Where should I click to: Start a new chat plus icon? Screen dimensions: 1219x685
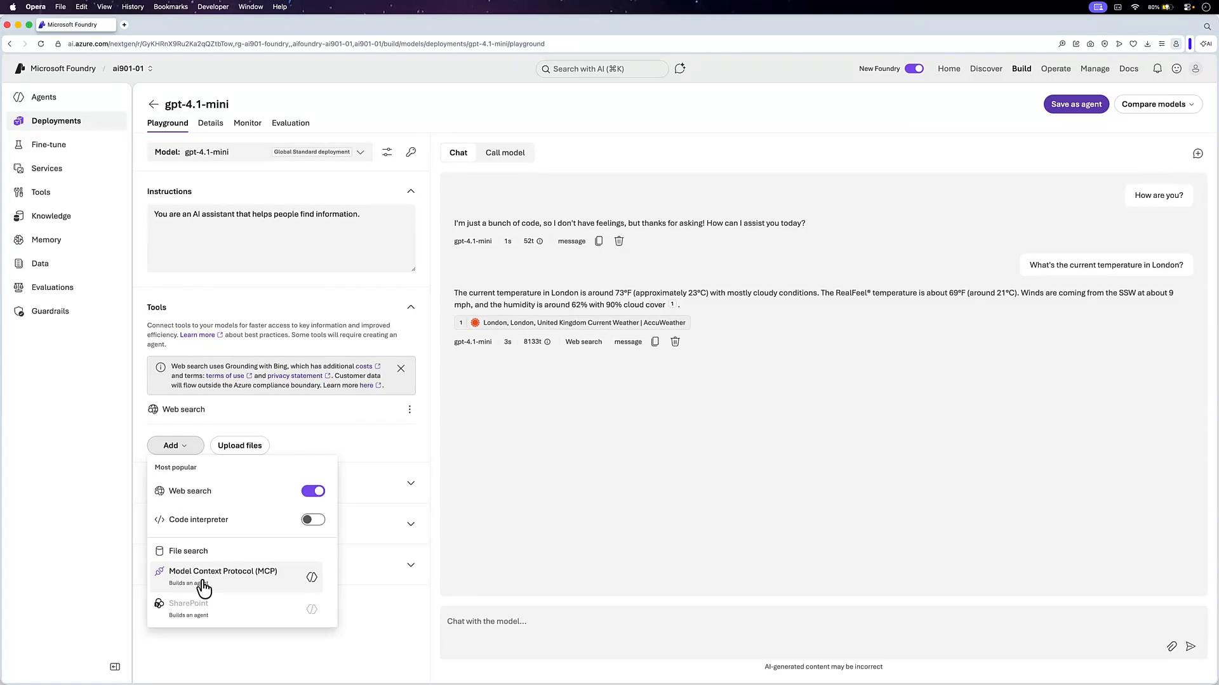point(1197,153)
